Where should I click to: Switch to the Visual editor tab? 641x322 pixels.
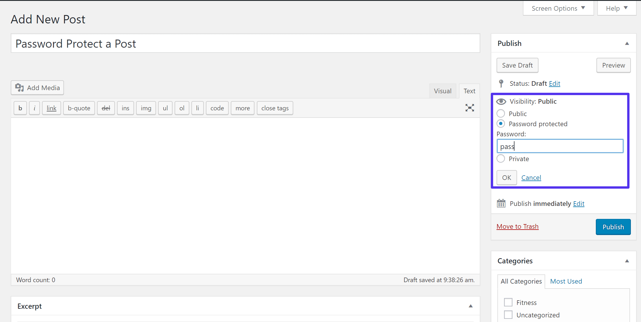pos(443,90)
